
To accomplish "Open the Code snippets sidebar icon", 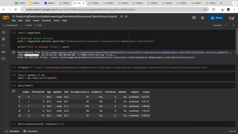I will [3, 45].
